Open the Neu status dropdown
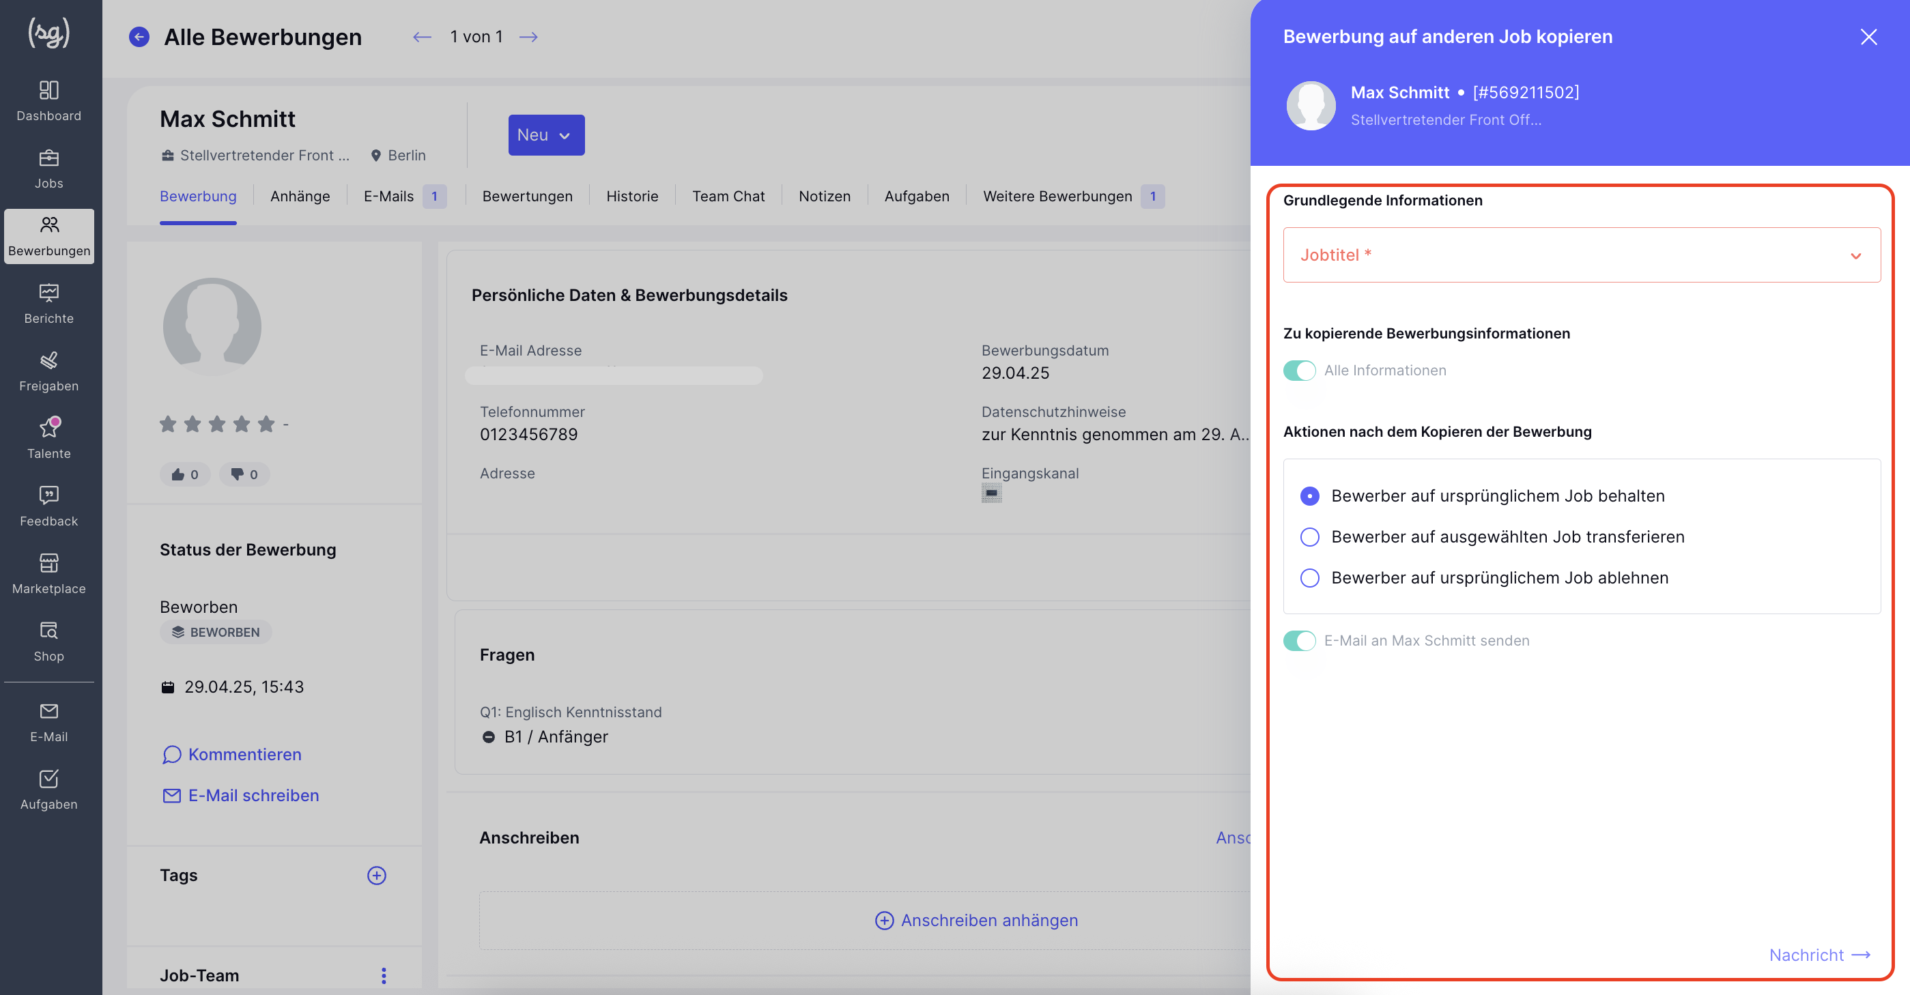The height and width of the screenshot is (995, 1910). pos(547,135)
